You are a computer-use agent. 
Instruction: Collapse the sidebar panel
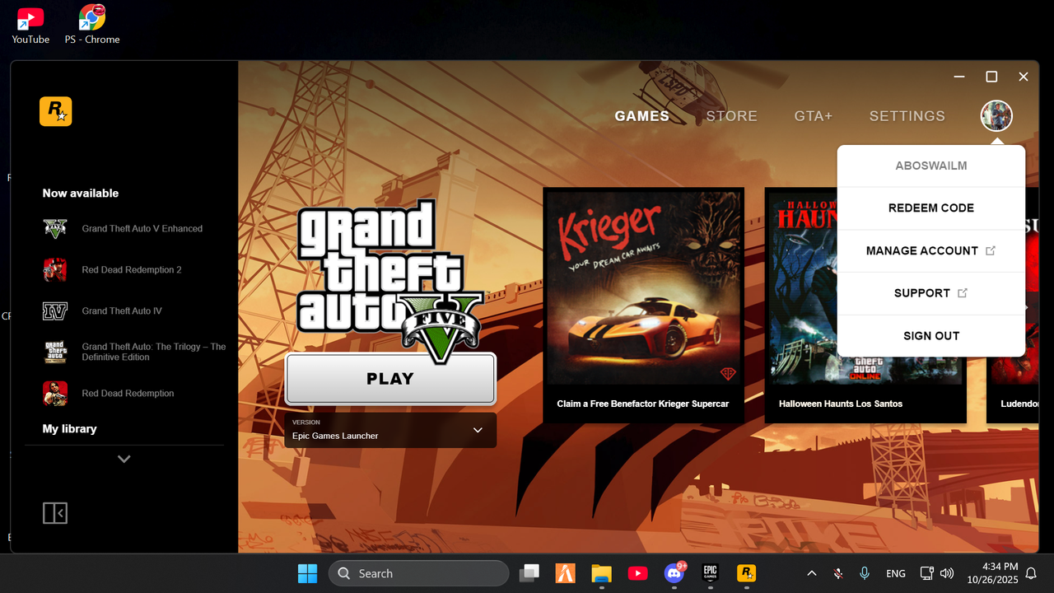[x=55, y=513]
